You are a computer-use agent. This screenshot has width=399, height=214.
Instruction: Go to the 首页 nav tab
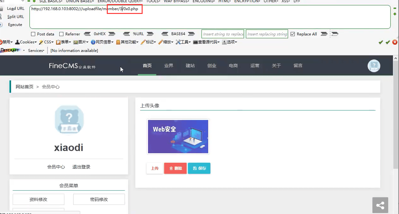147,66
